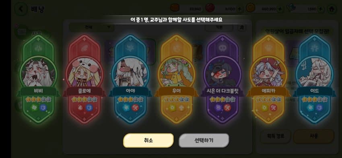Click the wrench role icon on 아야 card
The image size is (342, 158).
(x=135, y=108)
